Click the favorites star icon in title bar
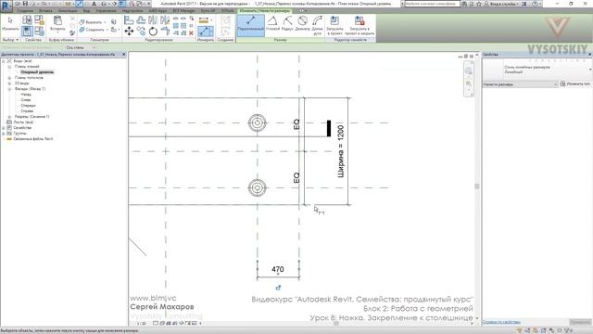Viewport: 593px width, 334px height. point(479,4)
